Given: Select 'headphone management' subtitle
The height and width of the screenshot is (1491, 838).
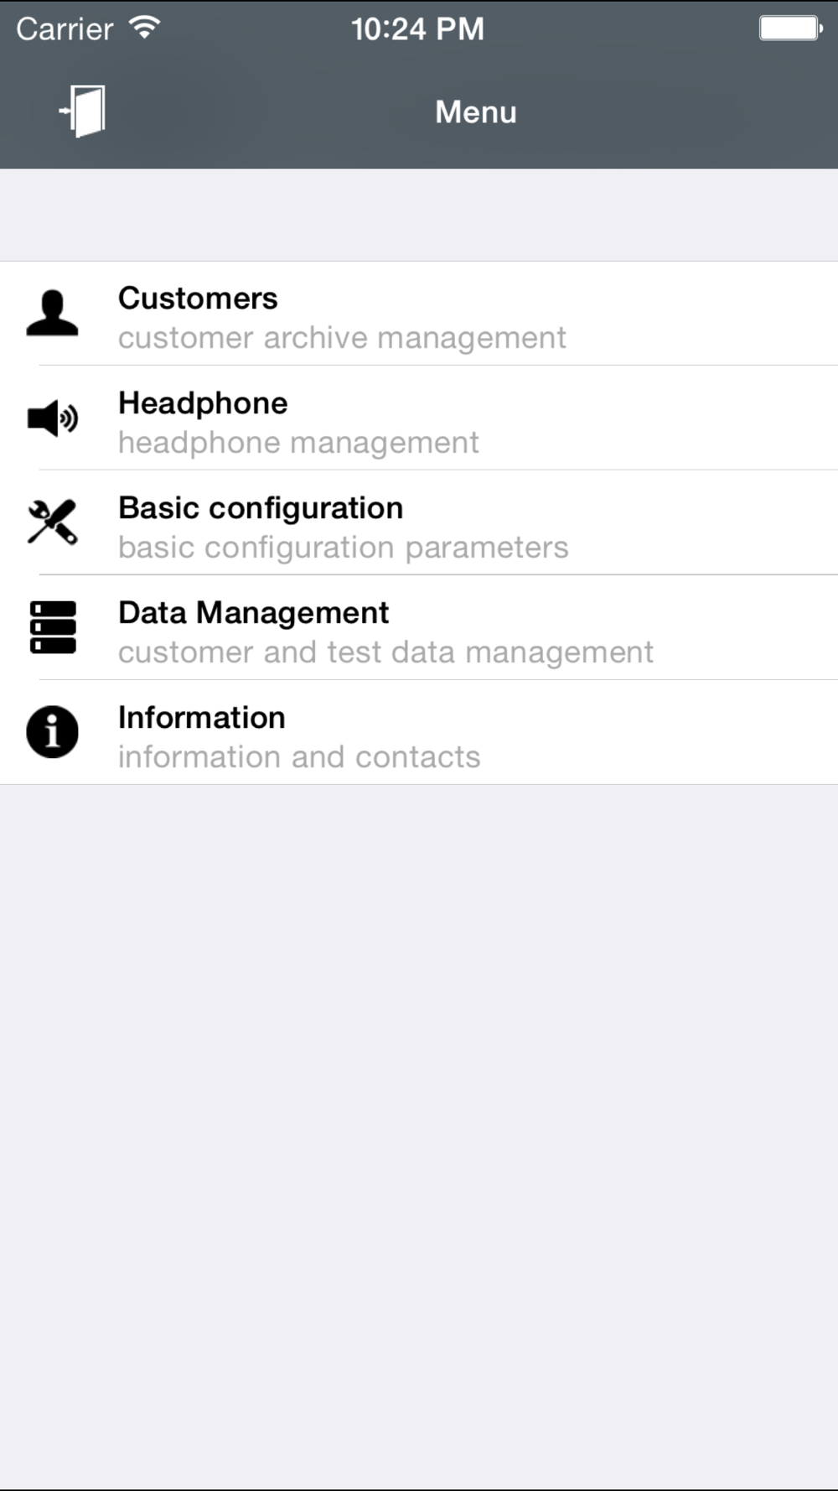Looking at the screenshot, I should 298,443.
